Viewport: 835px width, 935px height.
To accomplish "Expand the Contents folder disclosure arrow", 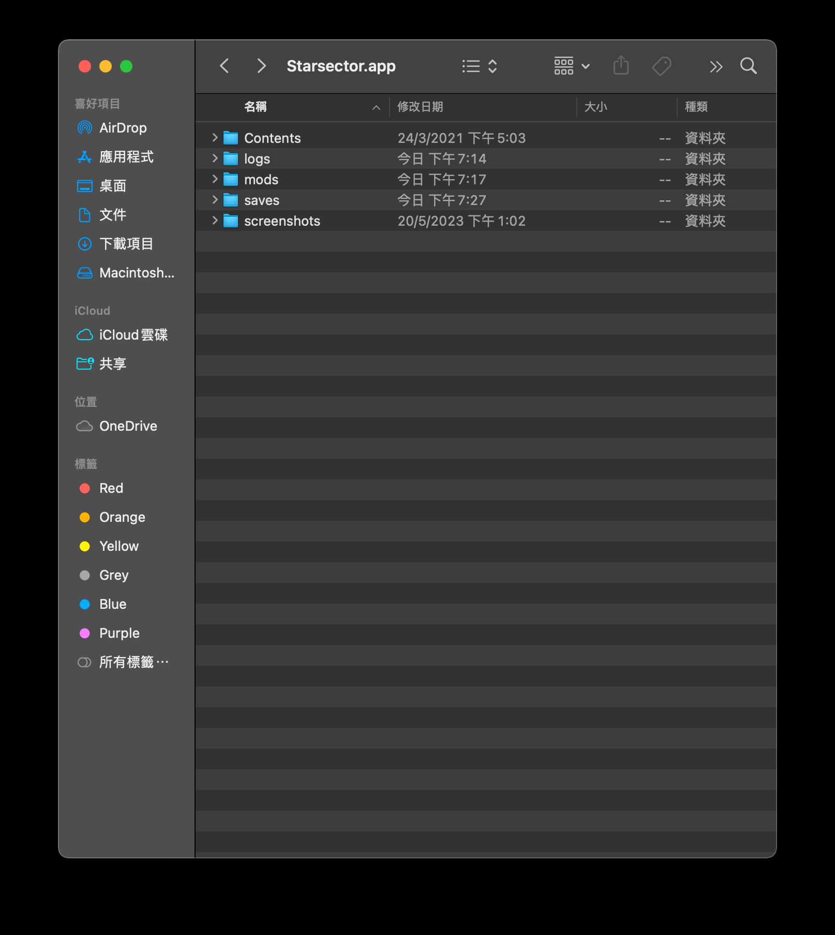I will click(215, 138).
